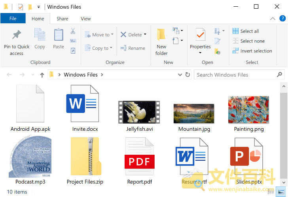Screen dimensions: 288x197
Task: Click the Edit icon in Open group
Action: [217, 41]
